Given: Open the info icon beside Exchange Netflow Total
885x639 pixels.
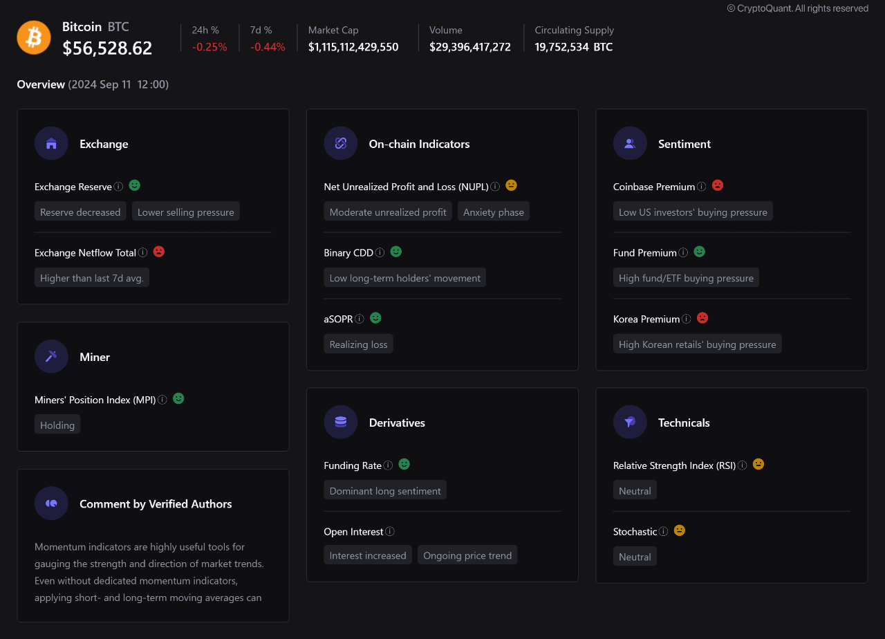Looking at the screenshot, I should (142, 253).
